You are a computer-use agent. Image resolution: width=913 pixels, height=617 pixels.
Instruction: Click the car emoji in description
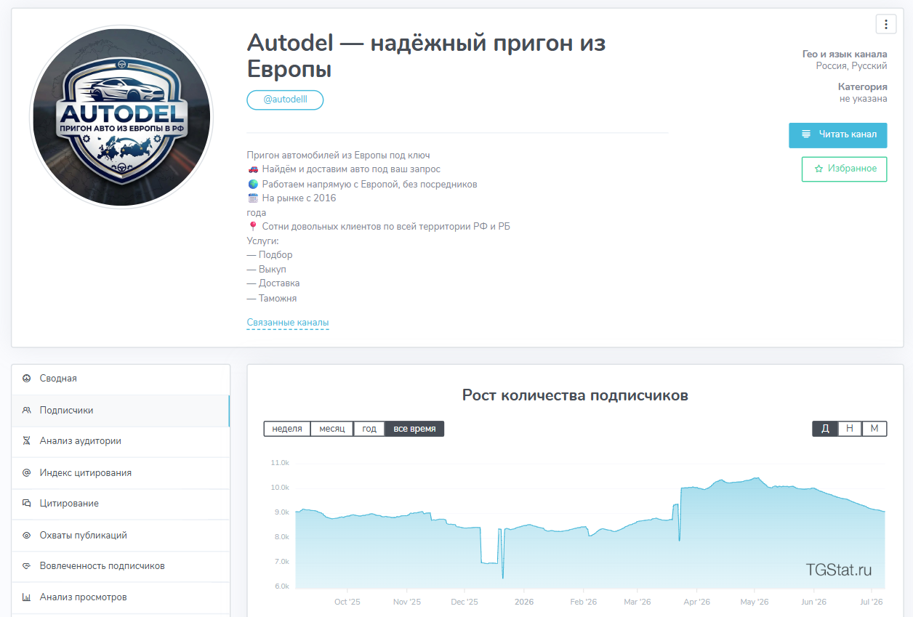pyautogui.click(x=253, y=169)
